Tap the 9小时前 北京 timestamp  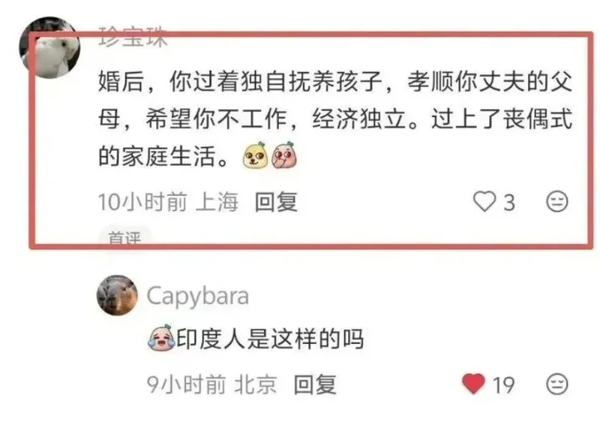211,384
